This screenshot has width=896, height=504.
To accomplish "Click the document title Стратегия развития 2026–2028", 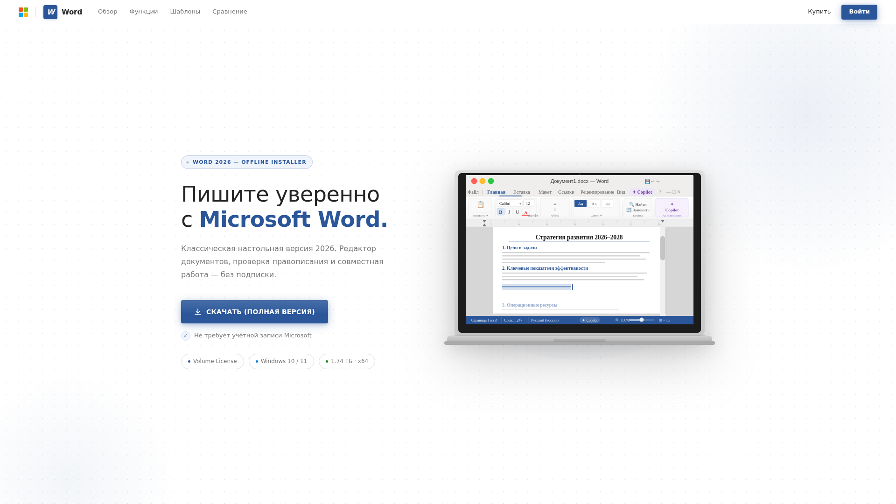I will (x=579, y=238).
